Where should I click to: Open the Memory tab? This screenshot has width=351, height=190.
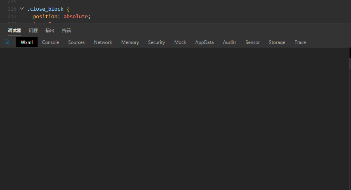point(130,42)
